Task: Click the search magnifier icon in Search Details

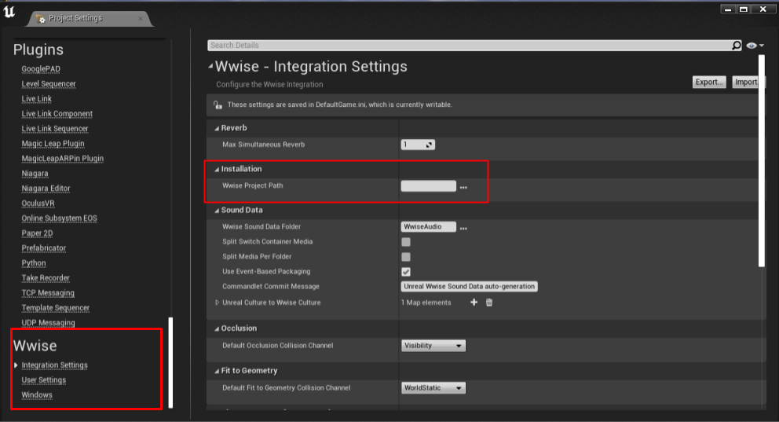Action: coord(737,46)
